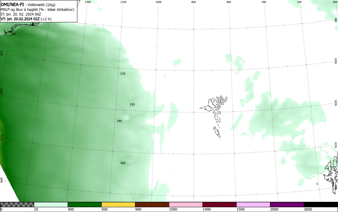The width and height of the screenshot is (338, 212).
Task: Click the black legend swatch
Action: click(x=321, y=205)
